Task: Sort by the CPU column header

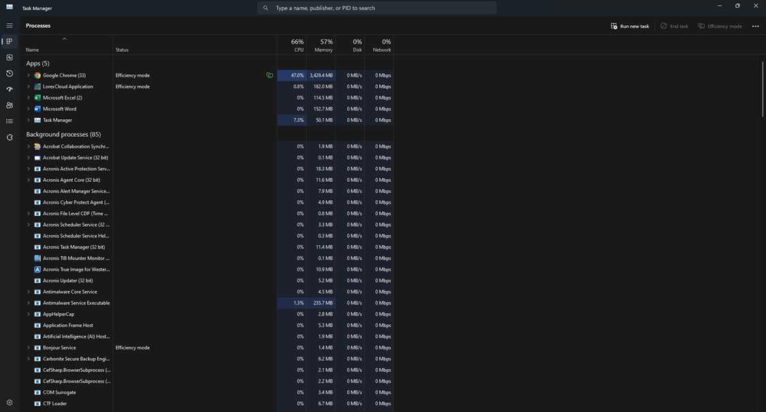Action: 291,45
